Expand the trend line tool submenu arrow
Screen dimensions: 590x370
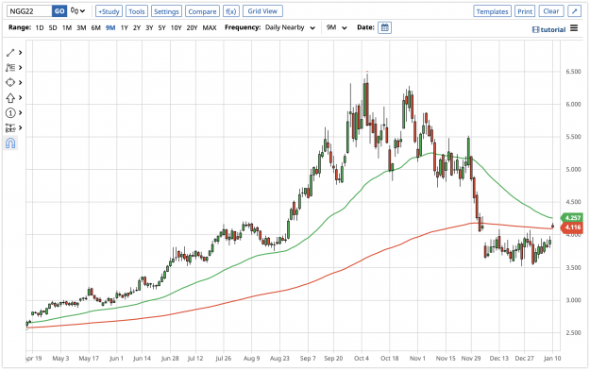pyautogui.click(x=21, y=53)
